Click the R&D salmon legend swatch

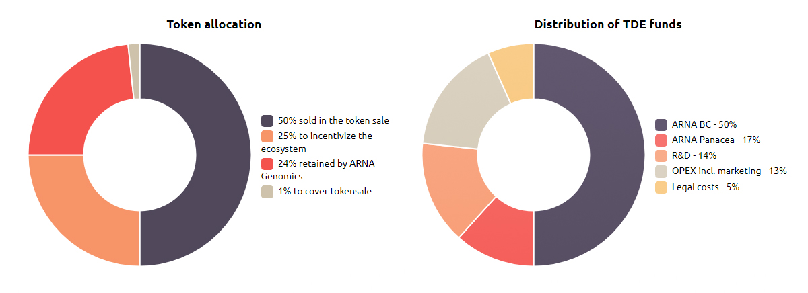661,155
